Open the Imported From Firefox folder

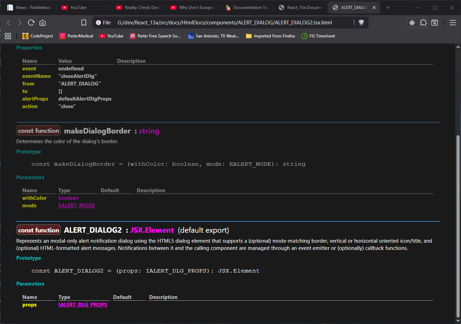(270, 36)
